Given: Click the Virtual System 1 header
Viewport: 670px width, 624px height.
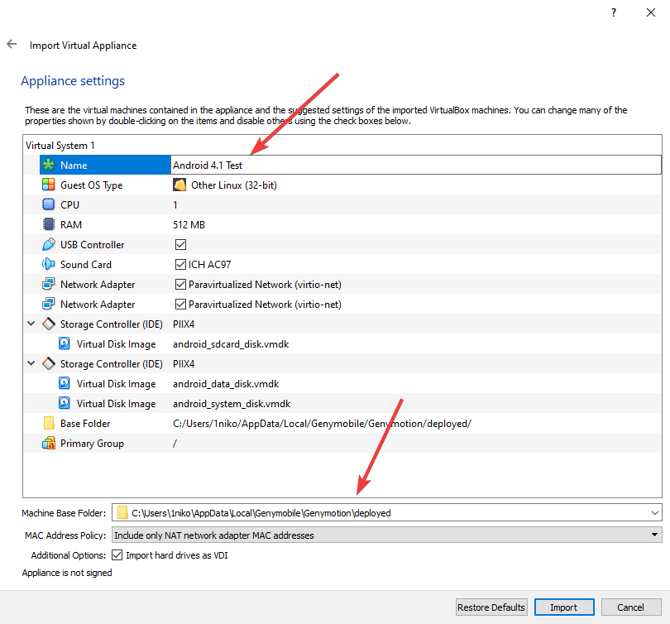Looking at the screenshot, I should point(60,146).
